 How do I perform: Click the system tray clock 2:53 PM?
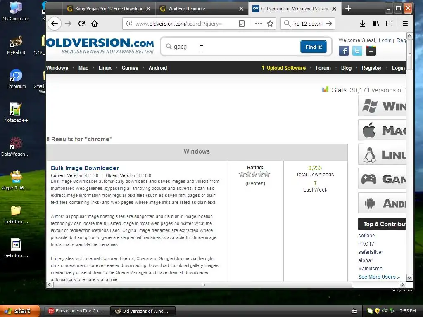408,311
